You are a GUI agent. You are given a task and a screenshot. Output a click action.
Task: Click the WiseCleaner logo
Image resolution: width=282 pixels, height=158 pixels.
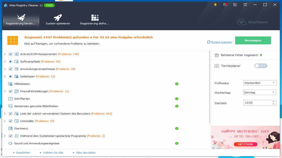pyautogui.click(x=253, y=22)
